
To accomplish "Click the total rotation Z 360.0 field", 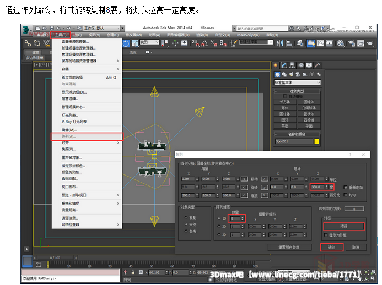I will [319, 187].
